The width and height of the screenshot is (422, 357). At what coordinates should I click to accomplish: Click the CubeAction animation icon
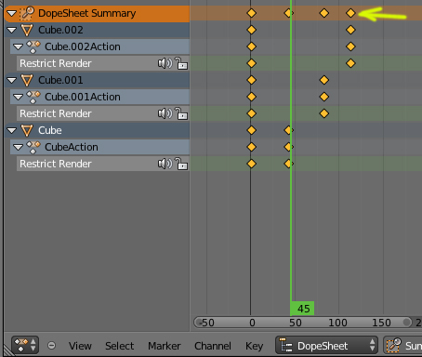coord(33,147)
